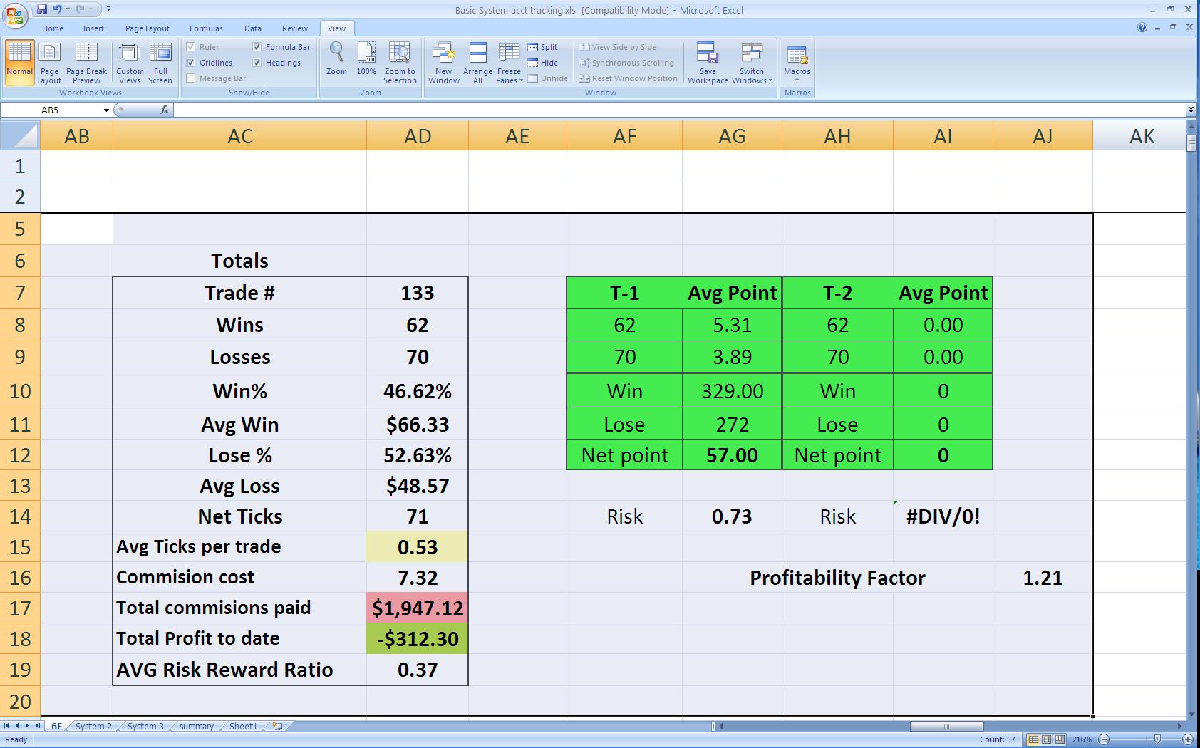This screenshot has height=748, width=1200.
Task: Open the Page Layout ribbon tab
Action: [x=148, y=28]
